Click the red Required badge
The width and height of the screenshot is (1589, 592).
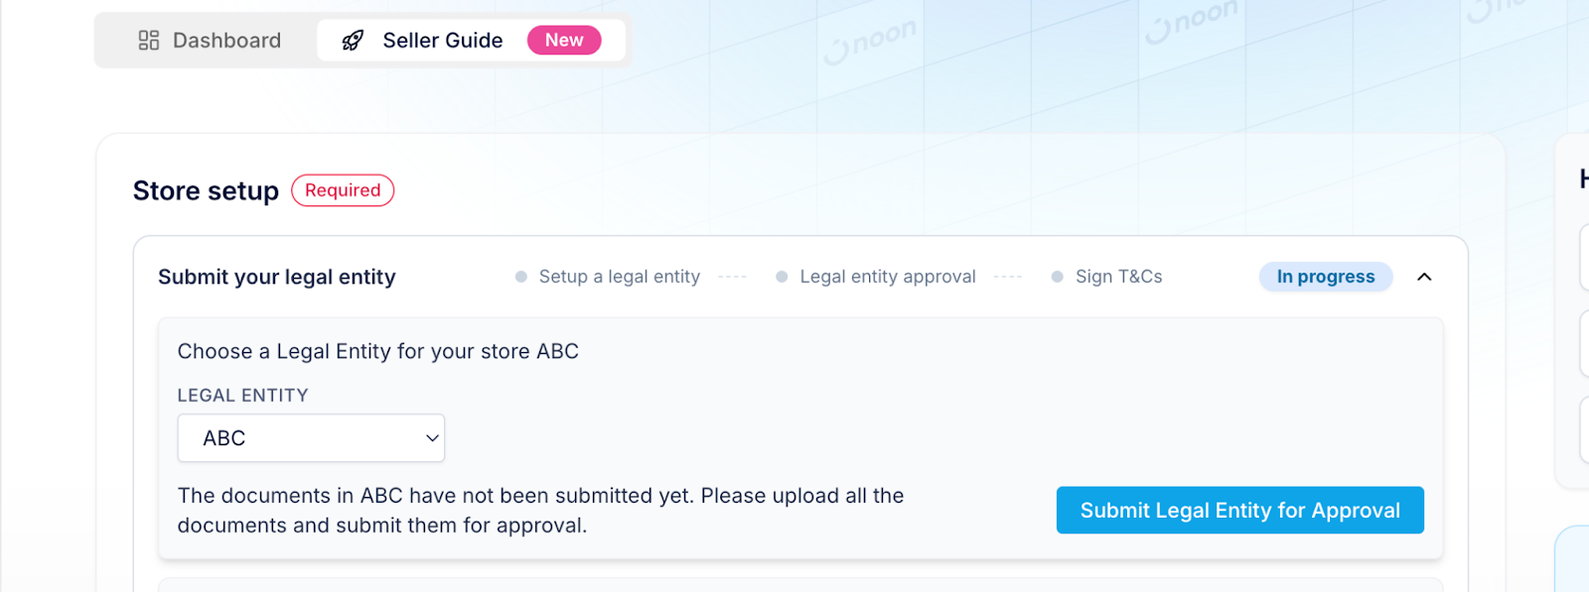click(x=343, y=190)
